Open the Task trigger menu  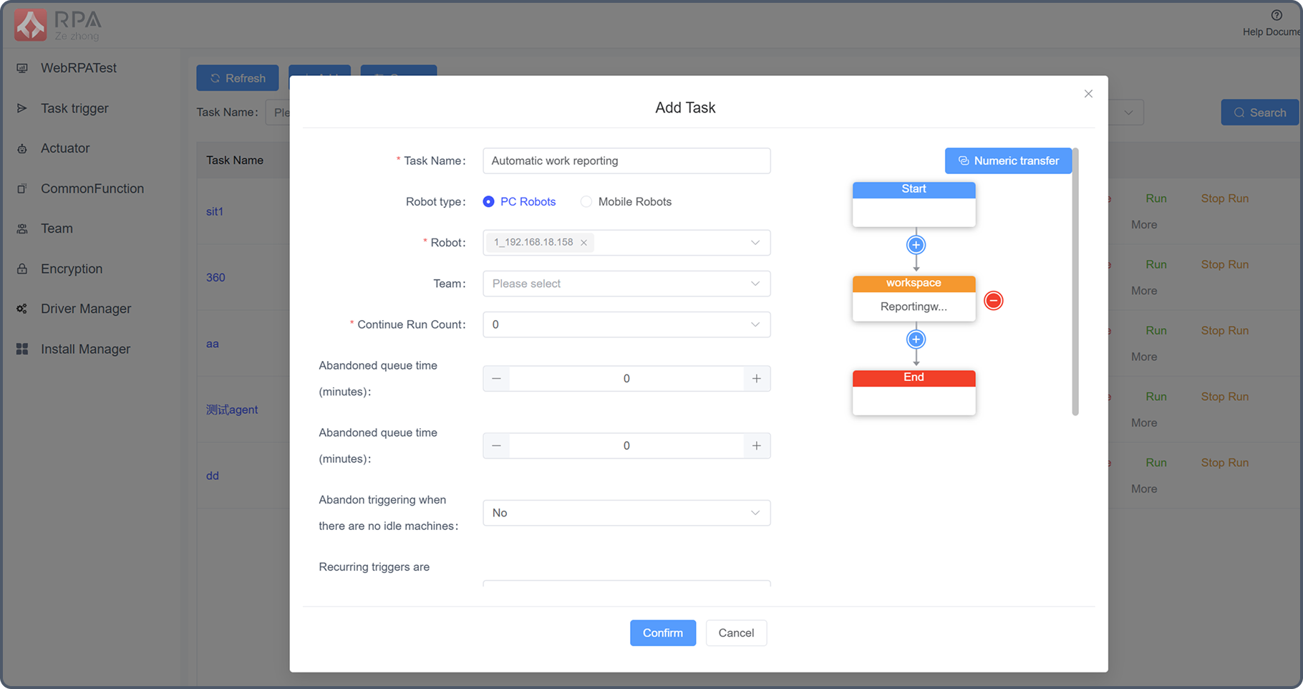coord(74,108)
